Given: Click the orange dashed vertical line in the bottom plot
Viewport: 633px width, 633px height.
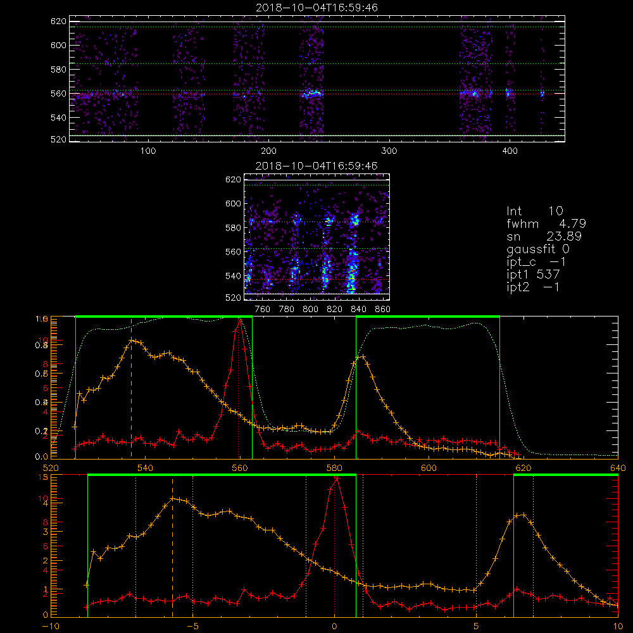Looking at the screenshot, I should pos(172,546).
